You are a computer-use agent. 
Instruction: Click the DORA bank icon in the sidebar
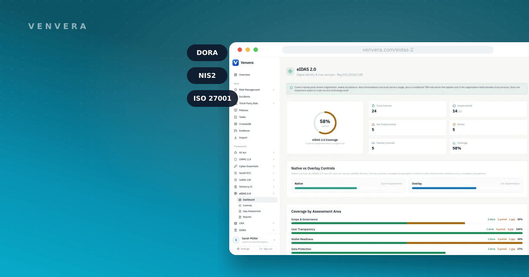(x=235, y=230)
